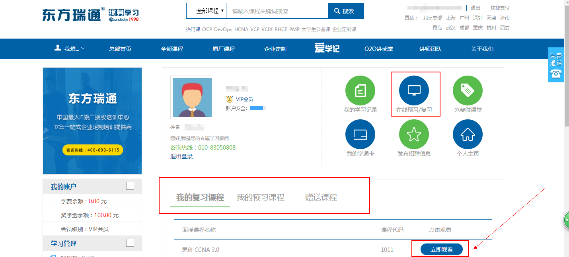
Task: Click the 东方瑞通 site logo
Action: [x=91, y=14]
